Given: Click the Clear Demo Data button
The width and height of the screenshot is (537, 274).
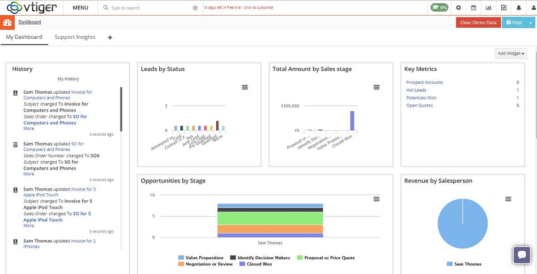Looking at the screenshot, I should (478, 22).
